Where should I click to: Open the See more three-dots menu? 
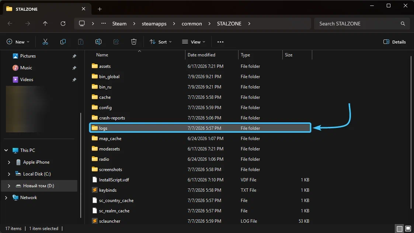click(x=220, y=42)
